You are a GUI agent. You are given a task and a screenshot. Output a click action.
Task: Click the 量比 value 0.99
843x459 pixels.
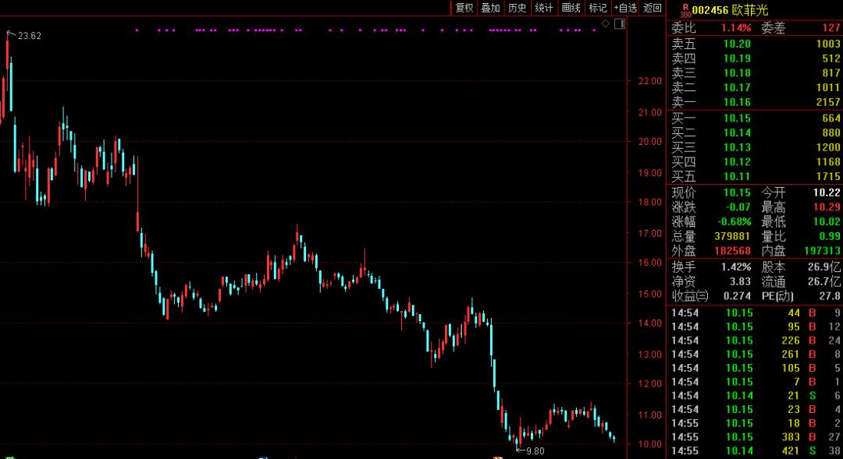click(831, 236)
